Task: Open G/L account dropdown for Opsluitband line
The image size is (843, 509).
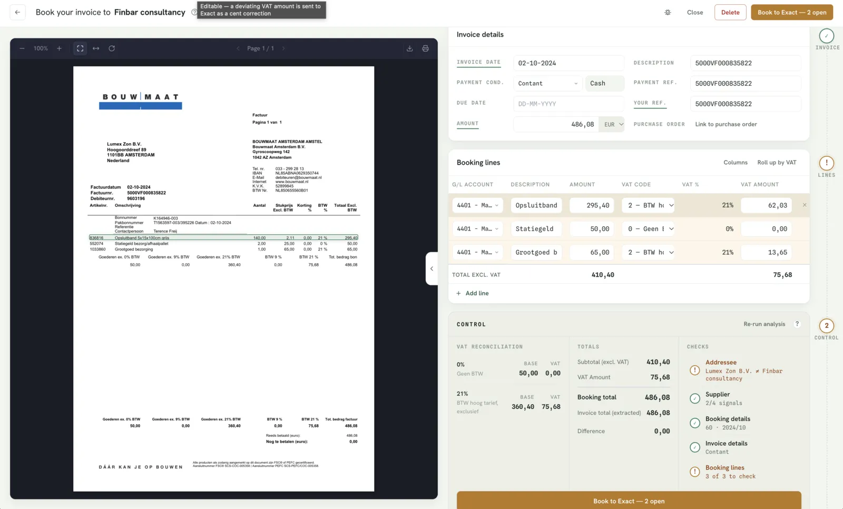Action: (477, 205)
